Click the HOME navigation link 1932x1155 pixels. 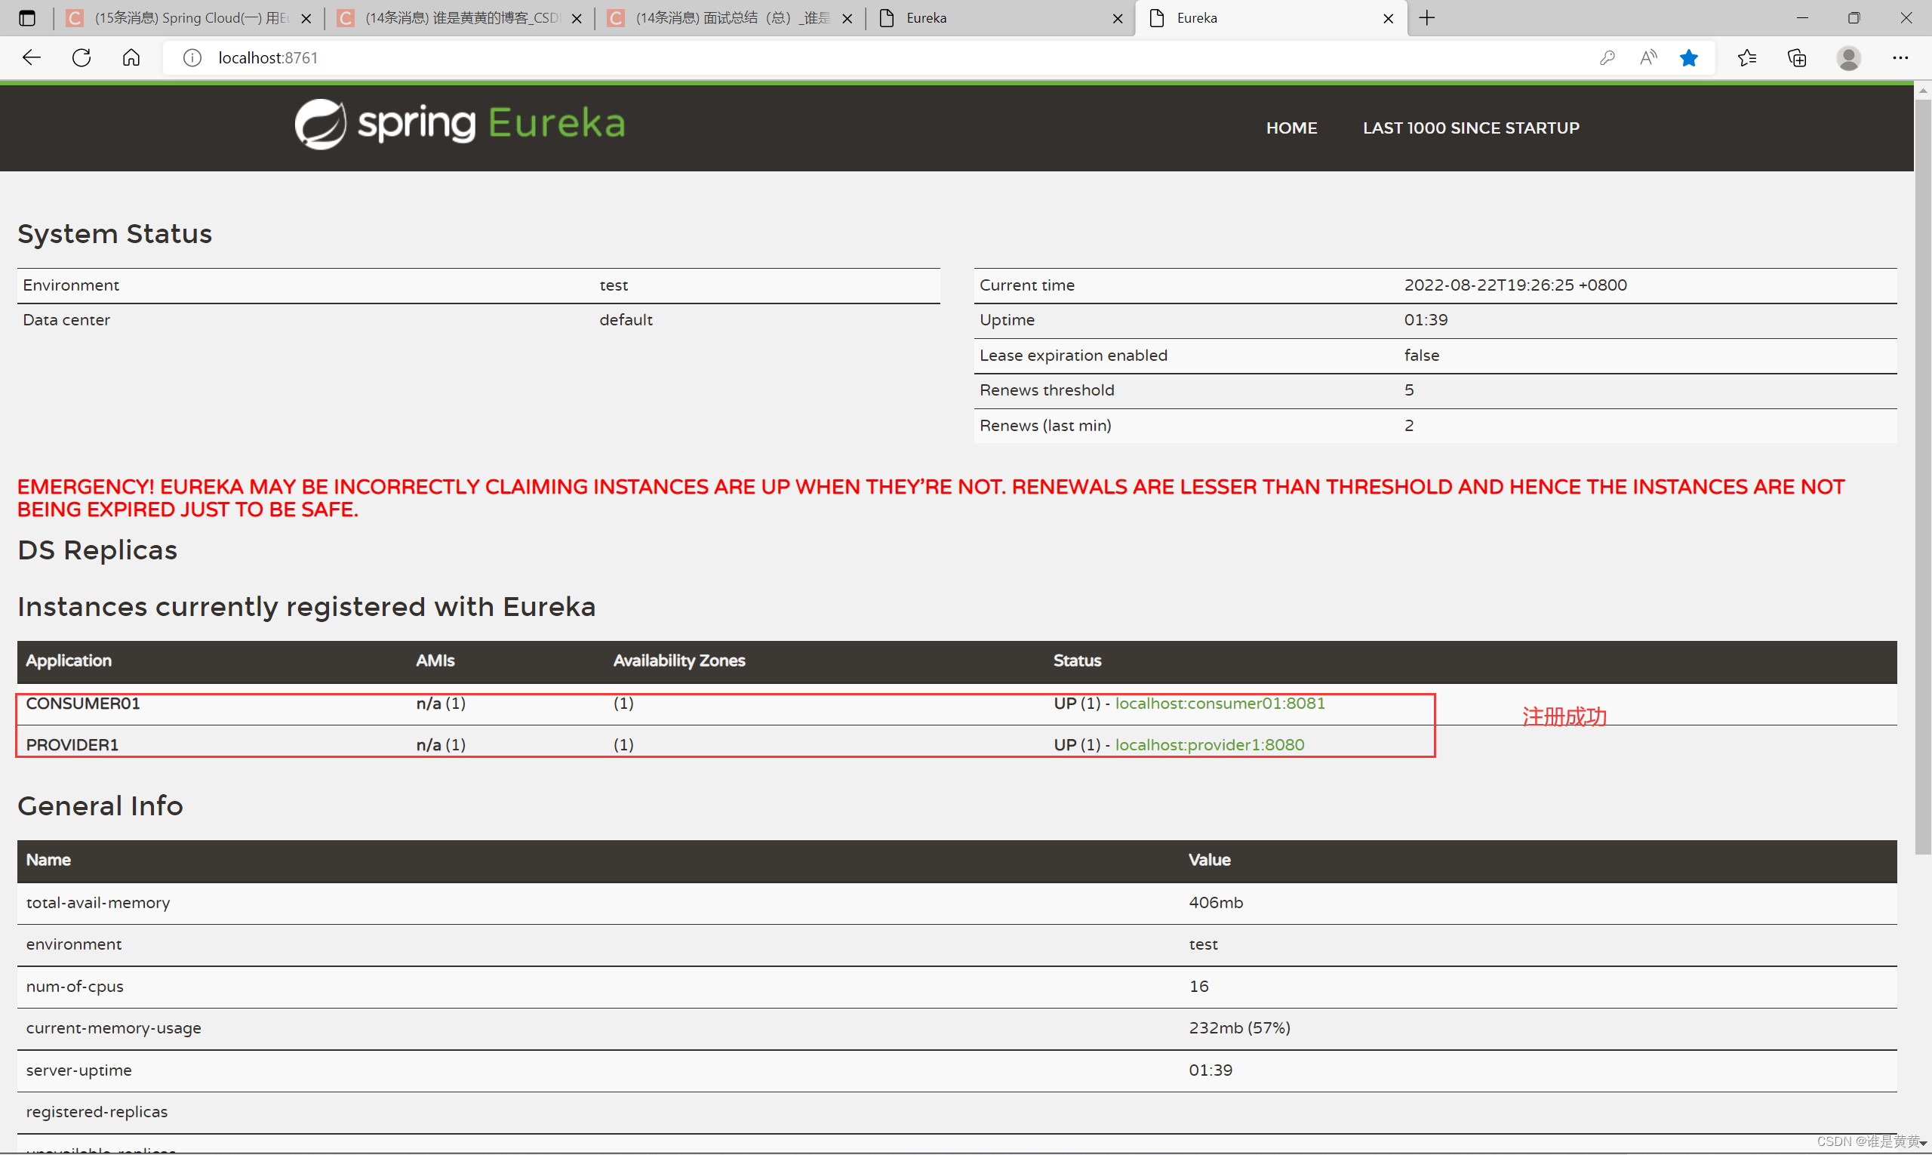pyautogui.click(x=1291, y=128)
